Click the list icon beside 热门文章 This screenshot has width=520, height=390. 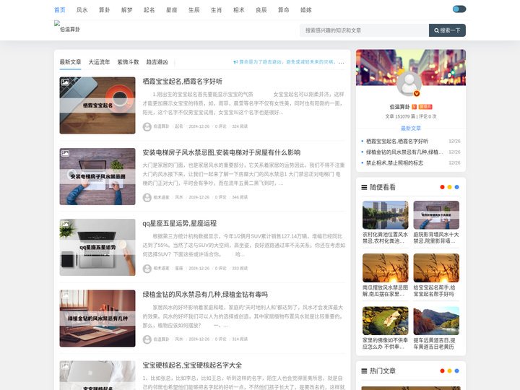[364, 371]
